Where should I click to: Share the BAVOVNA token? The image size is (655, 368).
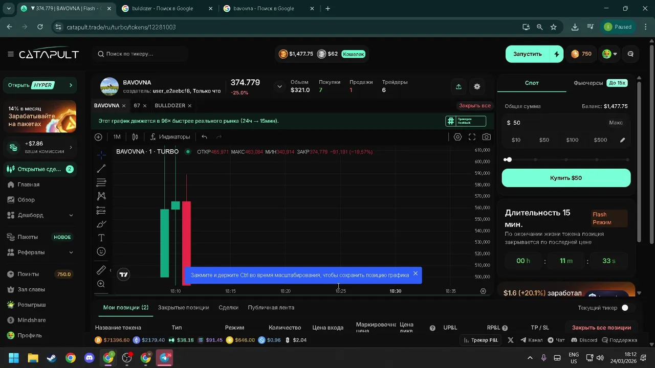coord(458,86)
